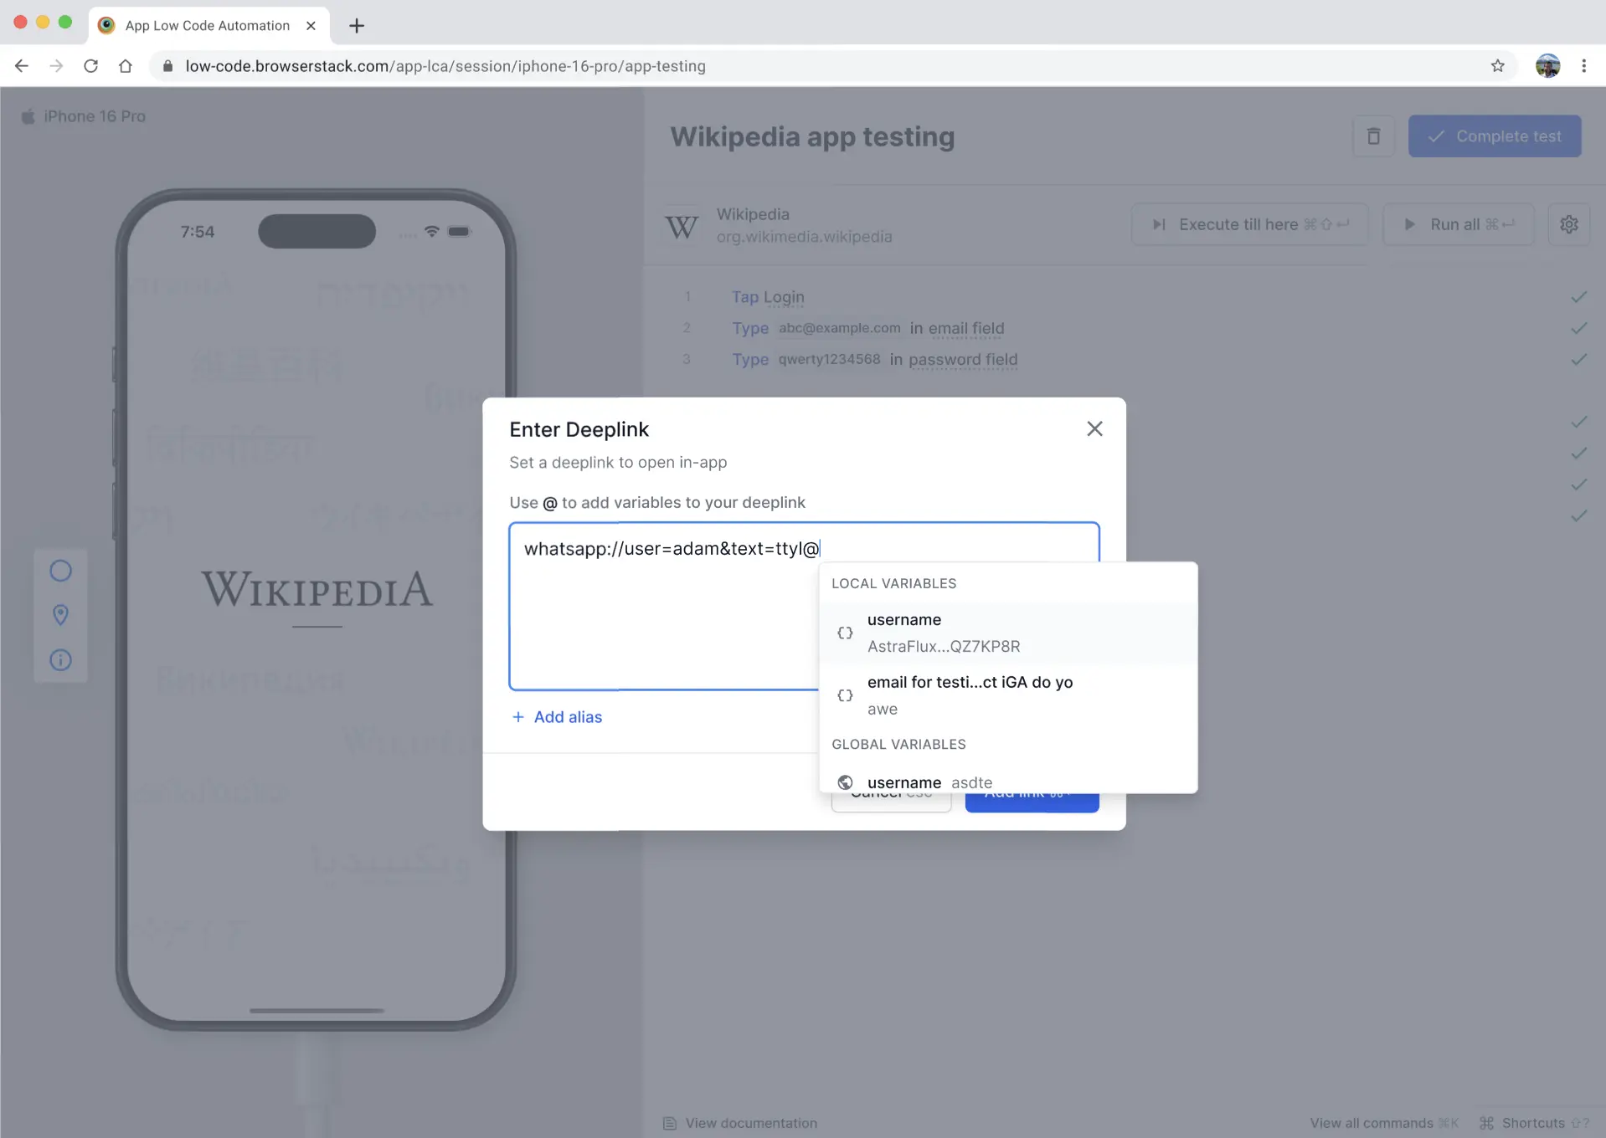Select step 2 Type abc@example.com
1606x1138 pixels.
click(868, 328)
